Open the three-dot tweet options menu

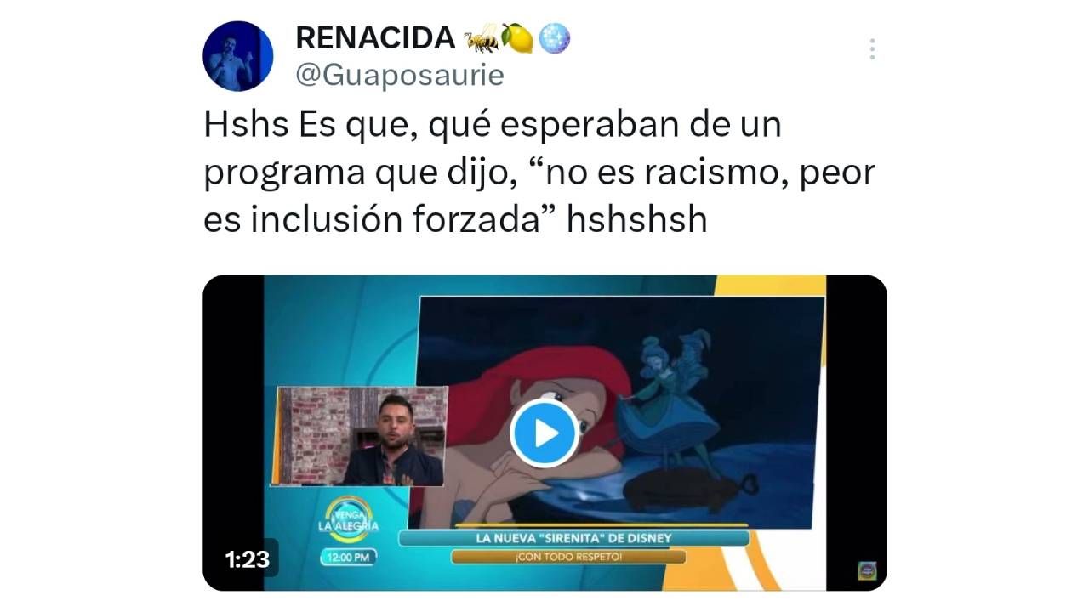[x=872, y=49]
